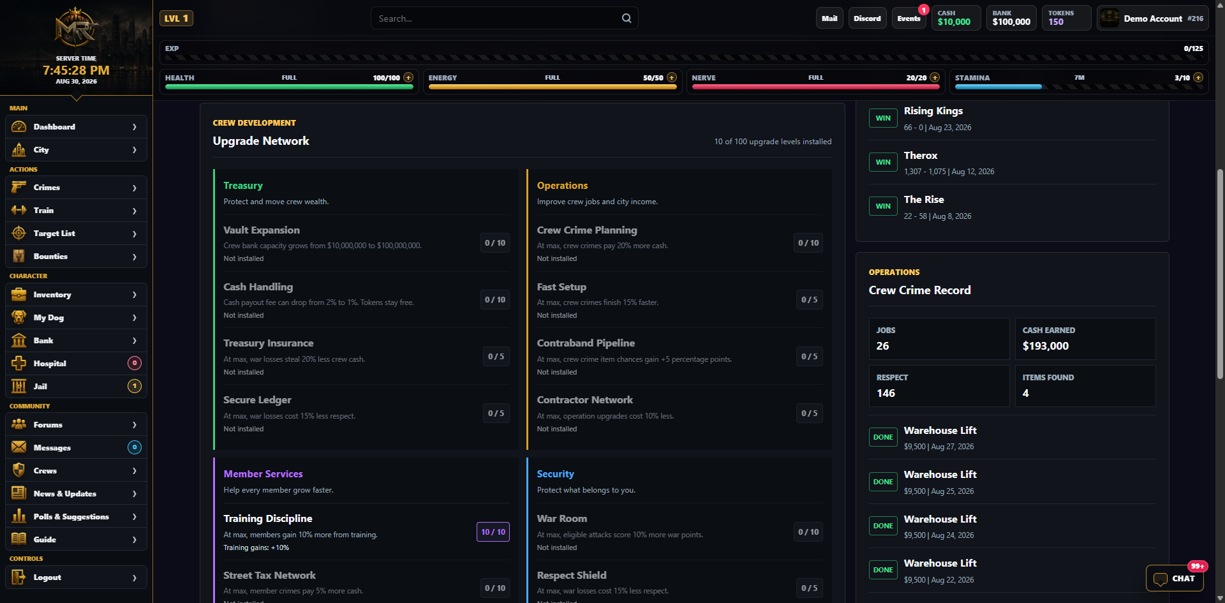Expand the Crimes chevron
Viewport: 1225px width, 603px height.
coord(135,188)
